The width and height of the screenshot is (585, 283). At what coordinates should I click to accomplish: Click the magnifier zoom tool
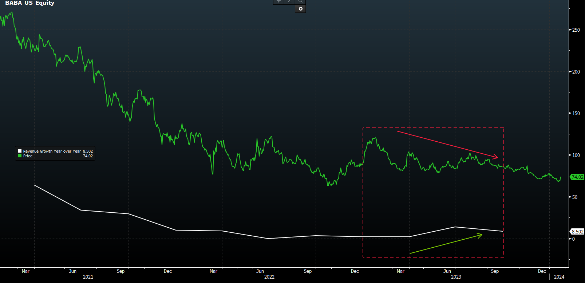click(300, 1)
